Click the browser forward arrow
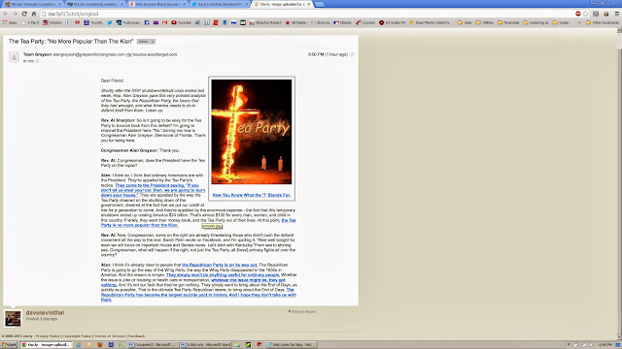The width and height of the screenshot is (622, 349). 16,14
